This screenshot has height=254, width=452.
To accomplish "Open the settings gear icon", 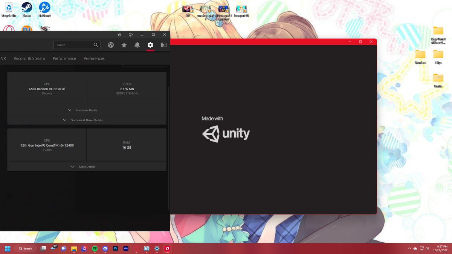I will (x=150, y=45).
